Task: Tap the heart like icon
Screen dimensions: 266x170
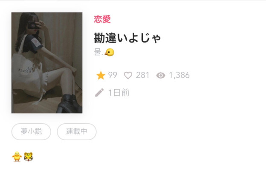Action: (128, 75)
